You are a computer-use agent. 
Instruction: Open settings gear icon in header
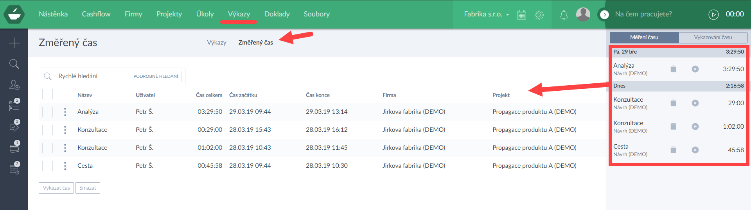[x=539, y=15]
